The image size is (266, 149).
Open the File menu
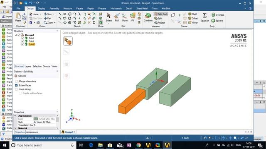click(x=18, y=8)
